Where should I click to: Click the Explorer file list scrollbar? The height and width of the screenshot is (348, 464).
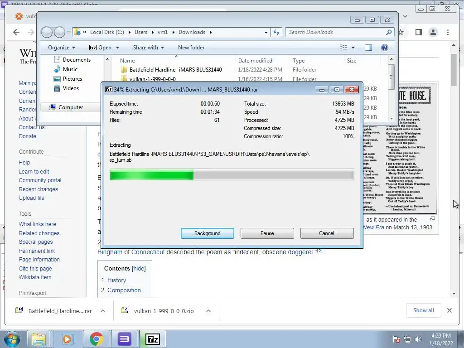(x=391, y=77)
